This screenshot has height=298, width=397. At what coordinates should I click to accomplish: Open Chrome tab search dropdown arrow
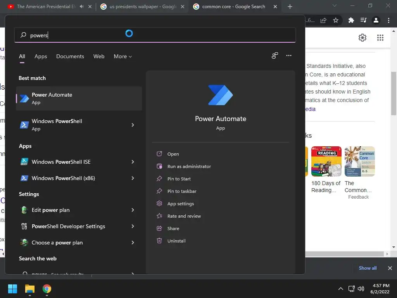pos(335,5)
